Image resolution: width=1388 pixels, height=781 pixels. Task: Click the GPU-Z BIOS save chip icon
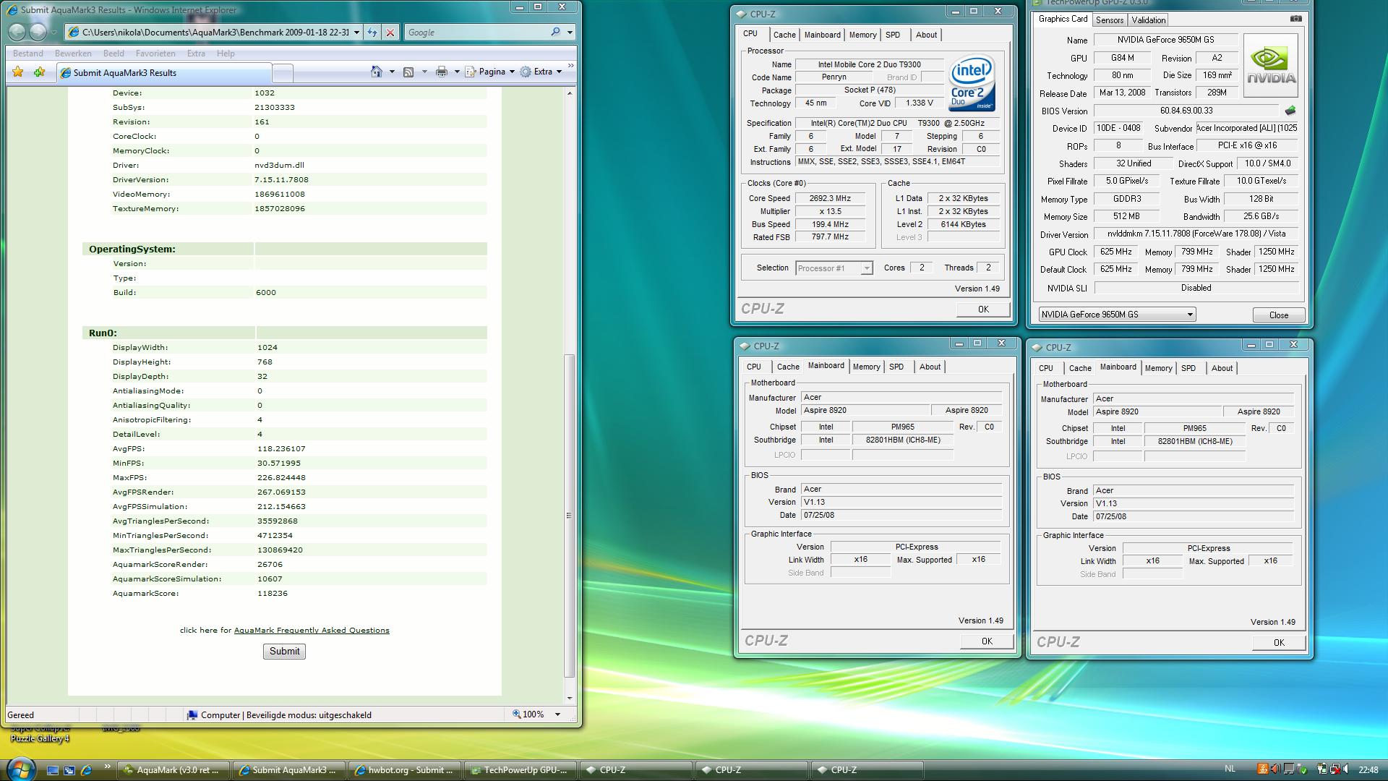pyautogui.click(x=1290, y=111)
